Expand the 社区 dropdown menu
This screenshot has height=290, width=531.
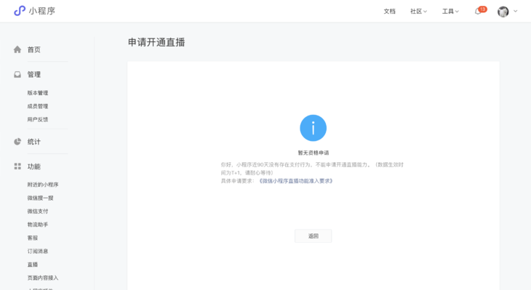418,12
